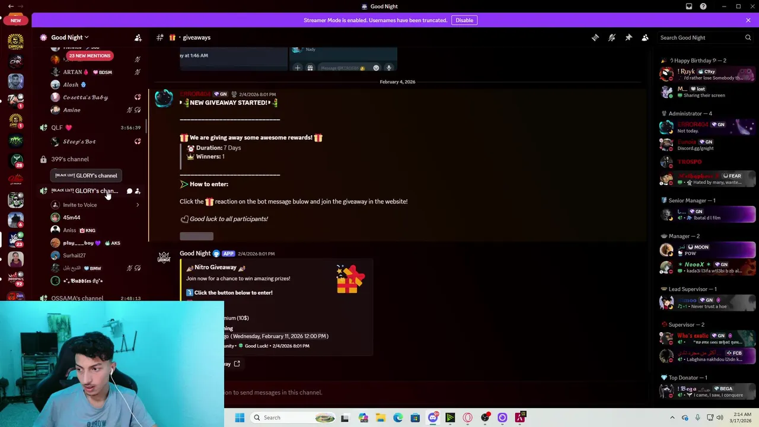Open server icon with 92 badge
The width and height of the screenshot is (759, 427).
[x=16, y=279]
